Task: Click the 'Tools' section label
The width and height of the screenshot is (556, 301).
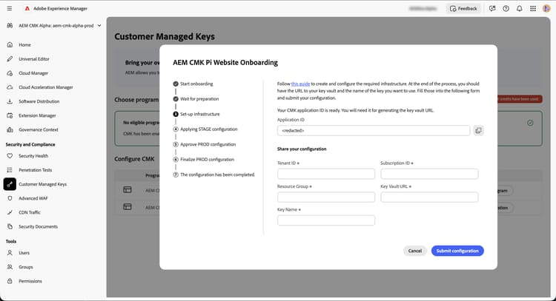Action: point(11,241)
